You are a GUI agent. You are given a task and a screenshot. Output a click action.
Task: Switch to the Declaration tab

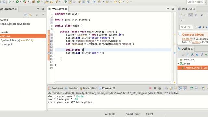click(88, 88)
